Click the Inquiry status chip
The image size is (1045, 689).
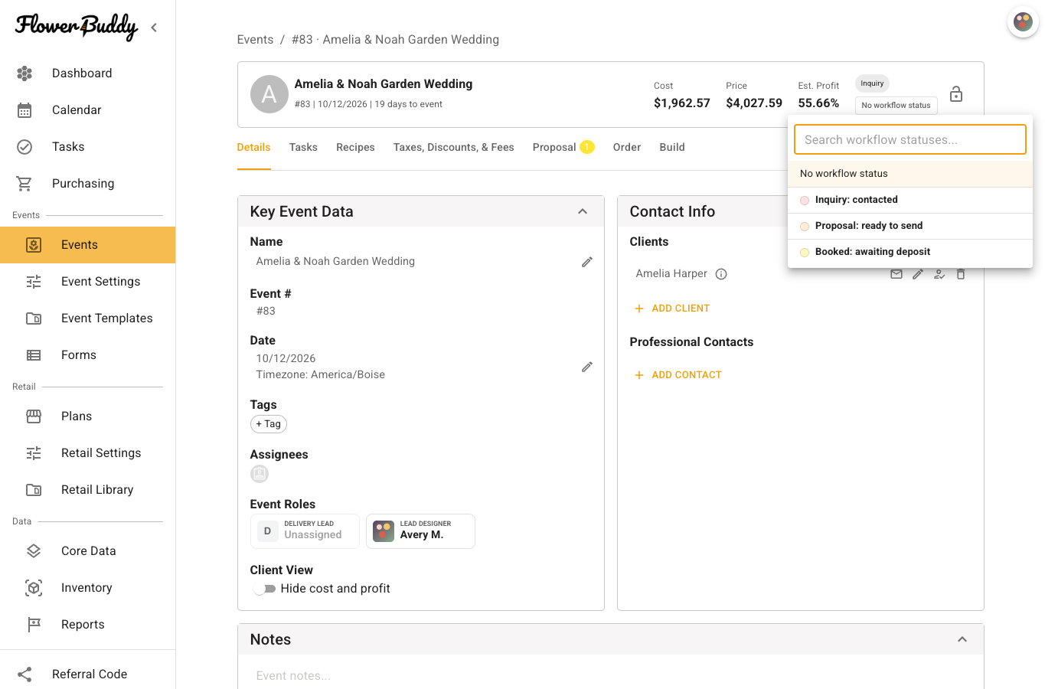[x=872, y=83]
